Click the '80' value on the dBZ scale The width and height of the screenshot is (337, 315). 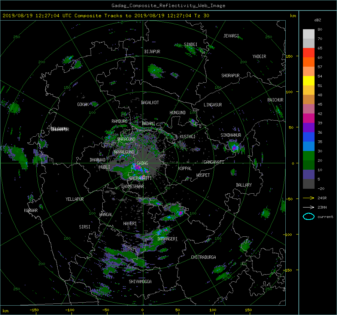[320, 30]
